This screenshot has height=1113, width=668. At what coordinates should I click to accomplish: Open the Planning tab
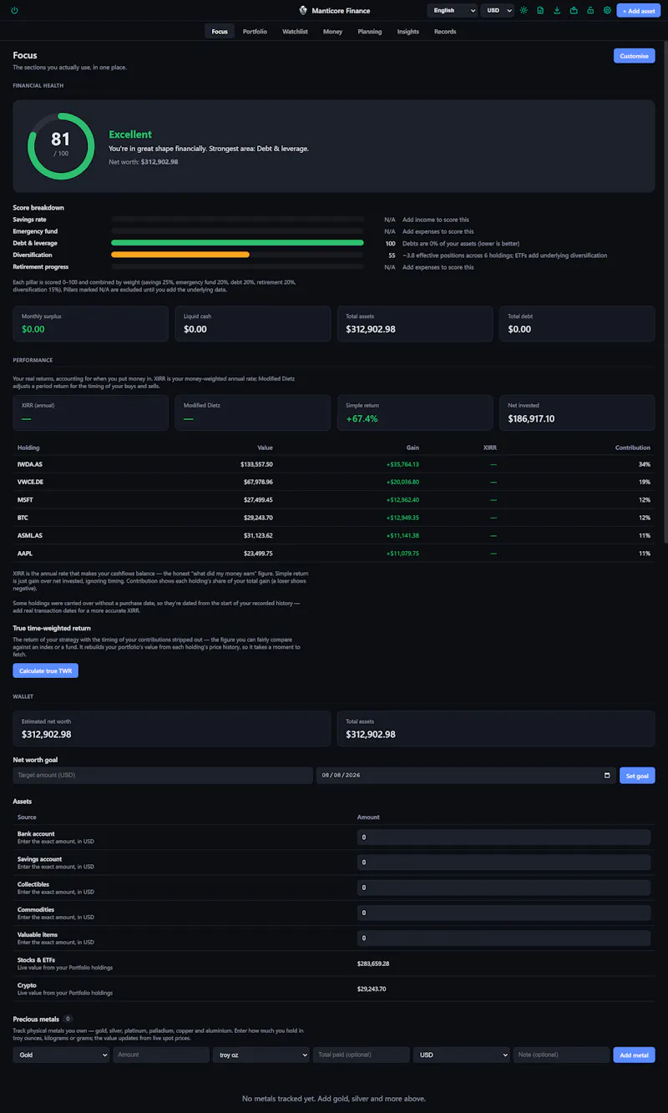[x=370, y=32]
